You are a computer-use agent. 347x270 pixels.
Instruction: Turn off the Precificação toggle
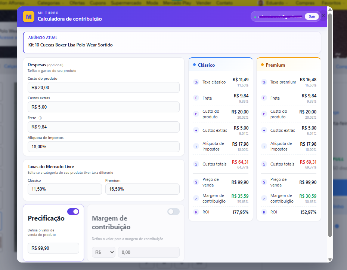(x=73, y=212)
